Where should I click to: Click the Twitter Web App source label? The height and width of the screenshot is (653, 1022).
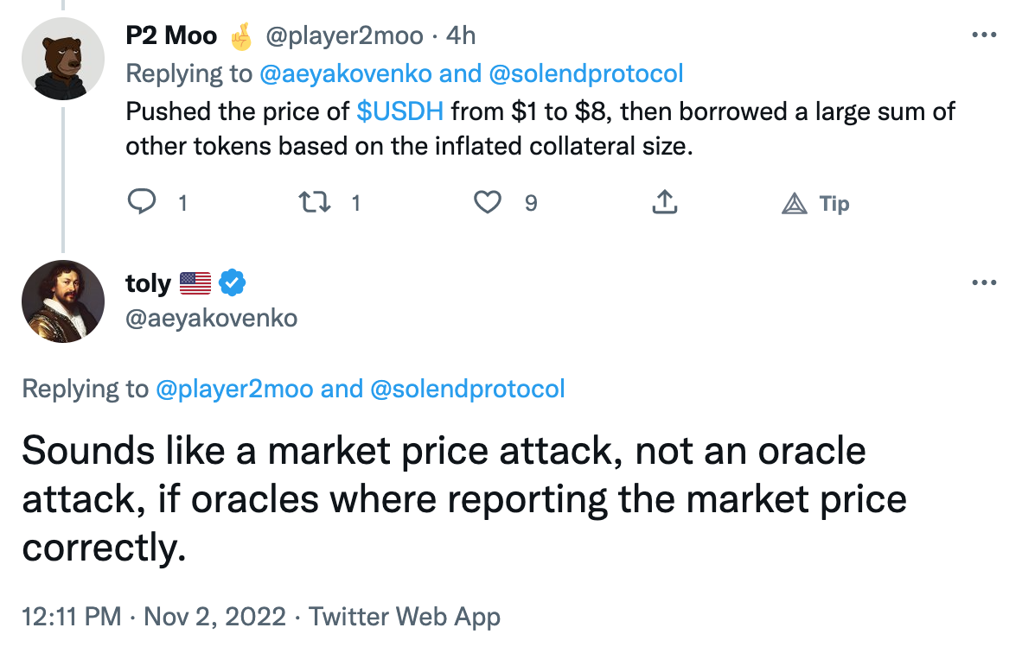pyautogui.click(x=405, y=617)
